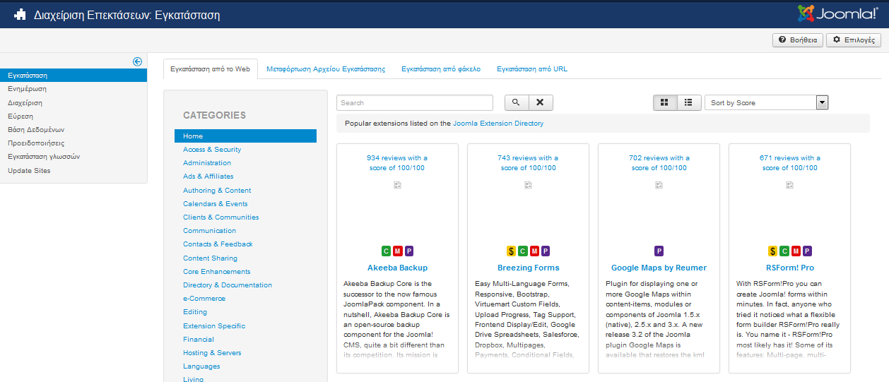The image size is (889, 382).
Task: Click Breezing Forms 743 reviews score text
Action: 529,163
